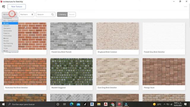Open AutoCAD from taskbar
The image size is (190, 107).
[106, 104]
